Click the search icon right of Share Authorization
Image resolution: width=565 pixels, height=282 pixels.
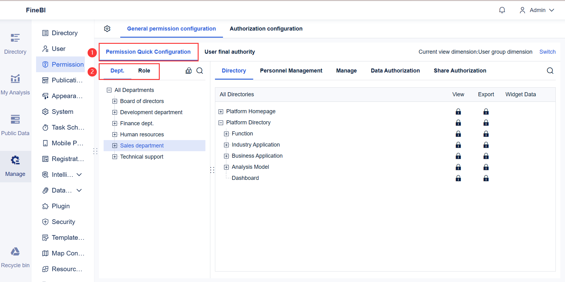click(x=550, y=71)
